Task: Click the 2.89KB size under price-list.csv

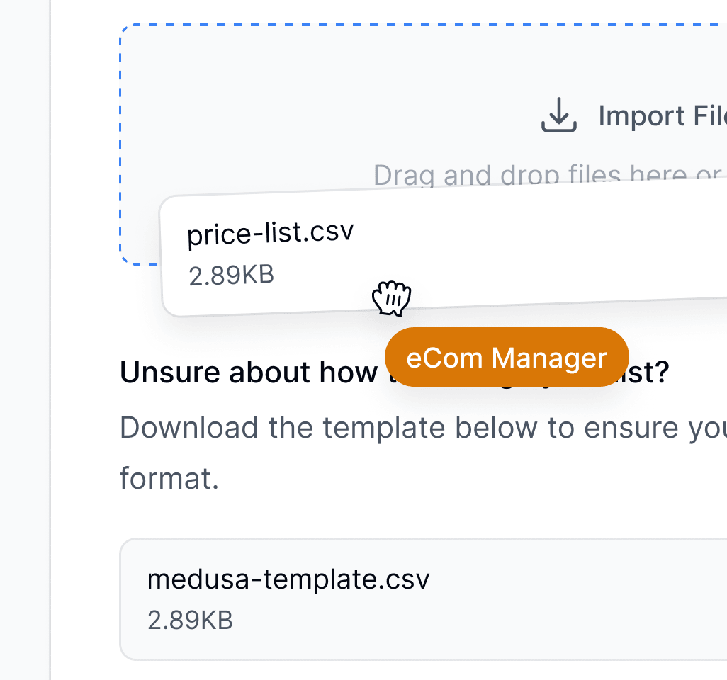Action: coord(232,276)
